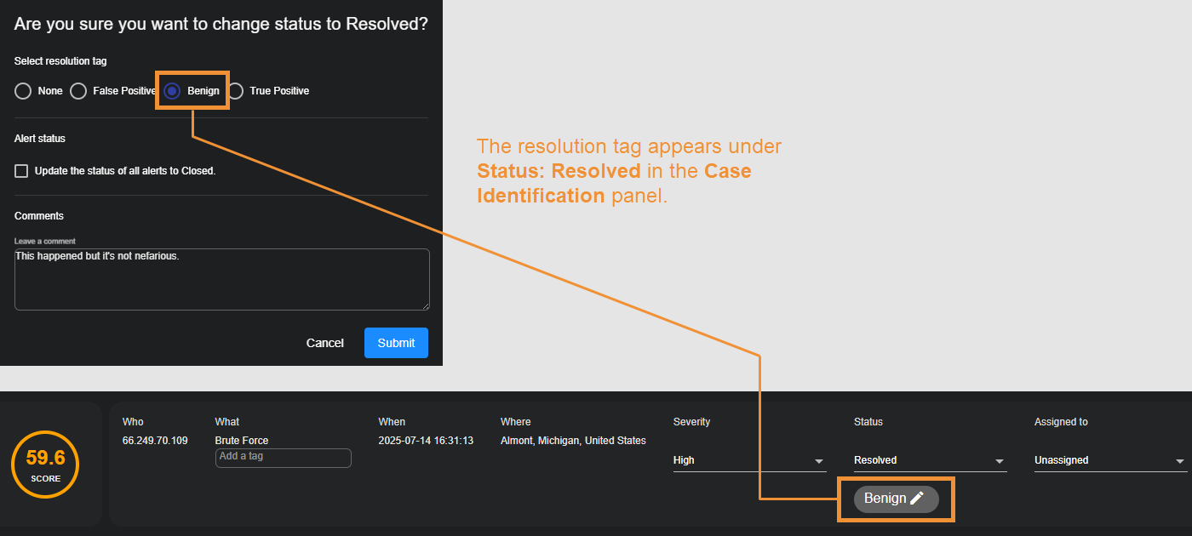Click the pencil edit icon on Benign tag
1192x536 pixels.
917,499
